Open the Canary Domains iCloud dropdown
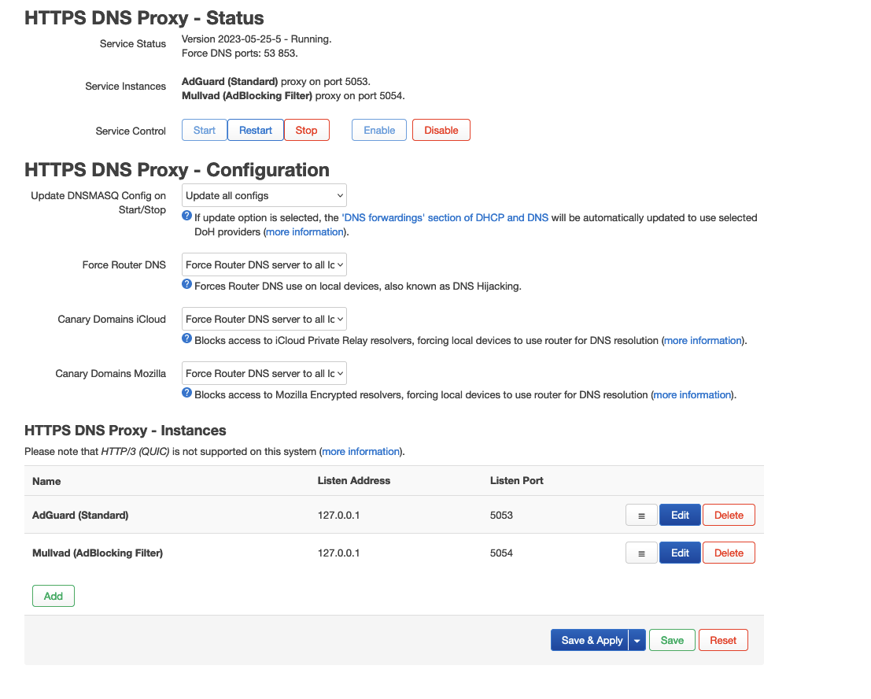This screenshot has height=699, width=871. tap(264, 319)
